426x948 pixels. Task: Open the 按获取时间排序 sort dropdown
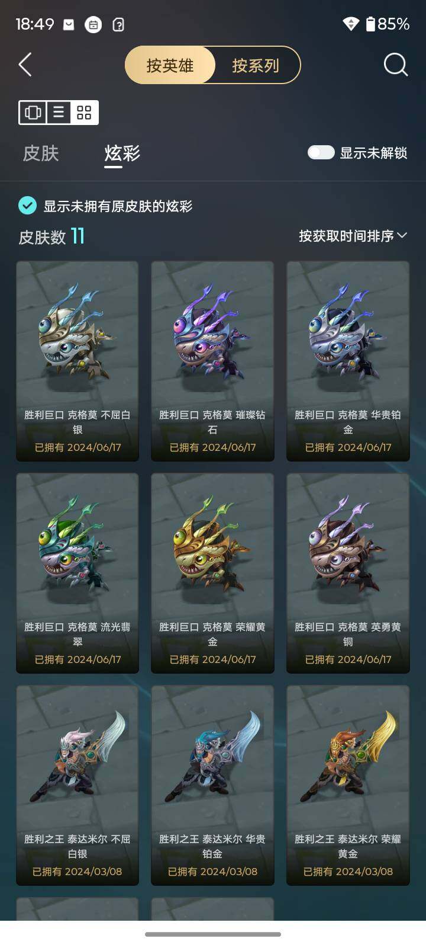[353, 236]
